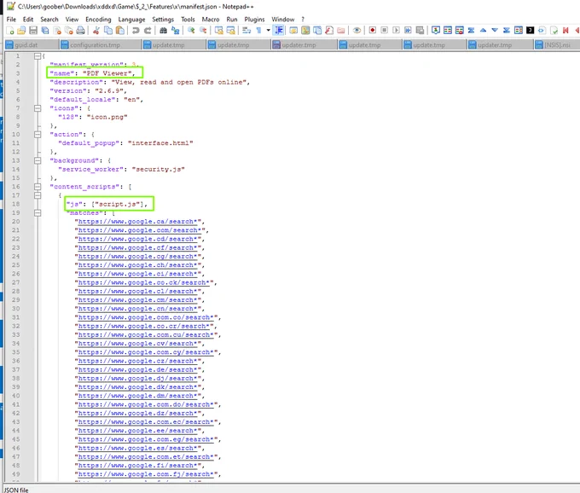Print the document using the printer icon
This screenshot has width=580, height=493.
(x=81, y=31)
